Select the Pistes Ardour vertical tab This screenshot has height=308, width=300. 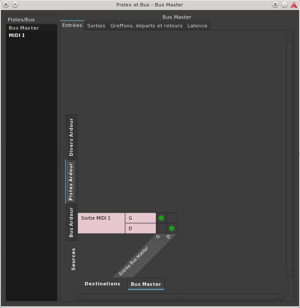71,182
